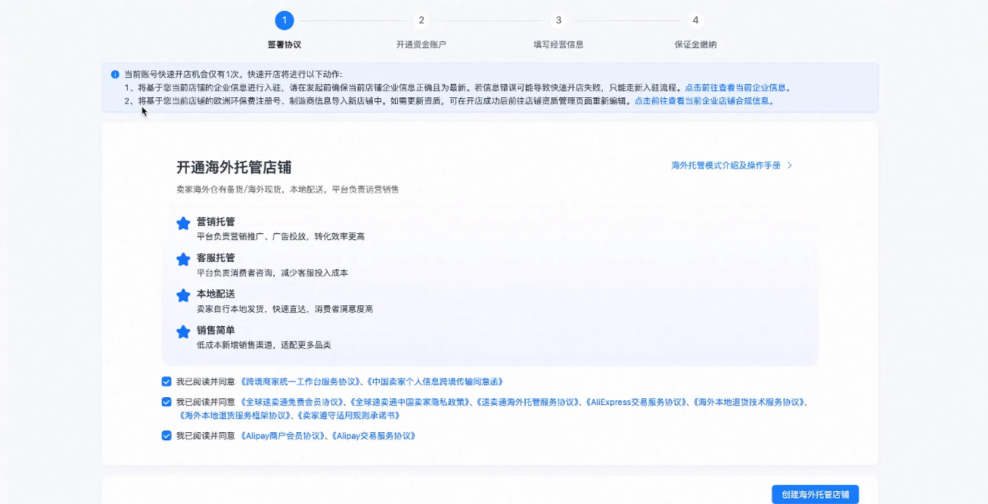Screen dimensions: 988x504
Task: Select the 保证金缴纳 step label
Action: point(695,45)
